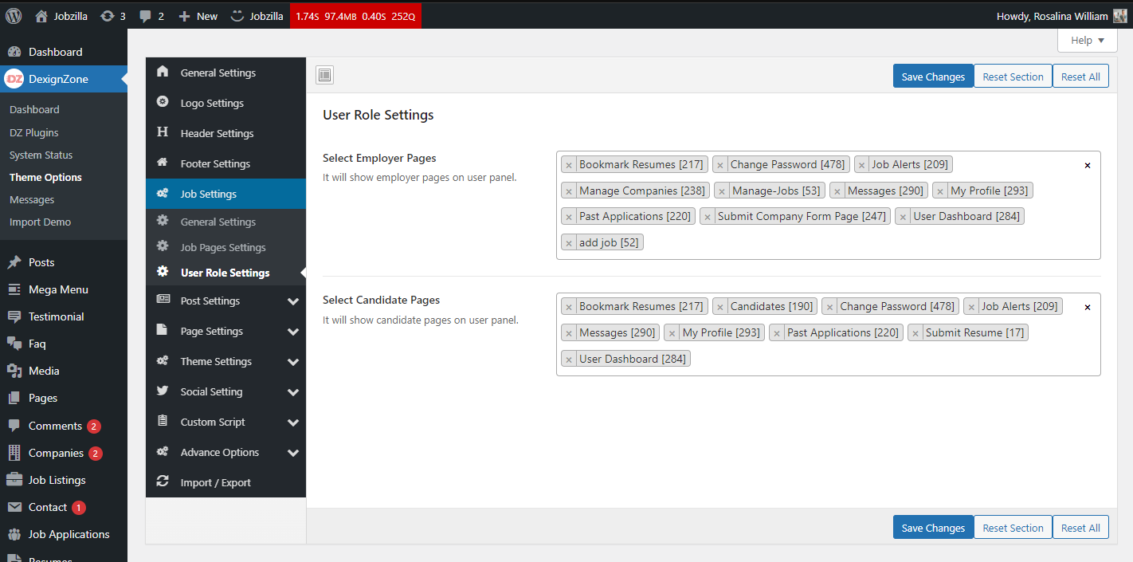Click the expand-all sections icon

(x=324, y=76)
